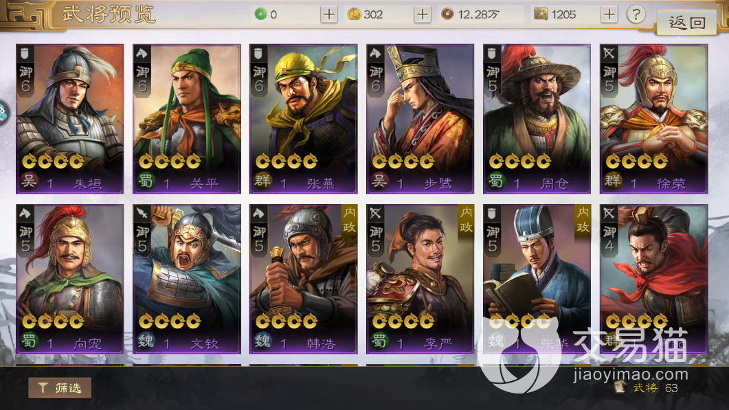Open the question mark help icon
The width and height of the screenshot is (729, 410).
coord(636,14)
